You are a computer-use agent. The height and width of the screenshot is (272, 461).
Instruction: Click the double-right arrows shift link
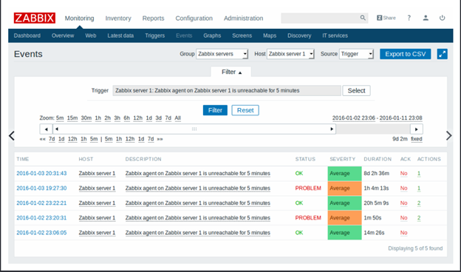(x=160, y=139)
